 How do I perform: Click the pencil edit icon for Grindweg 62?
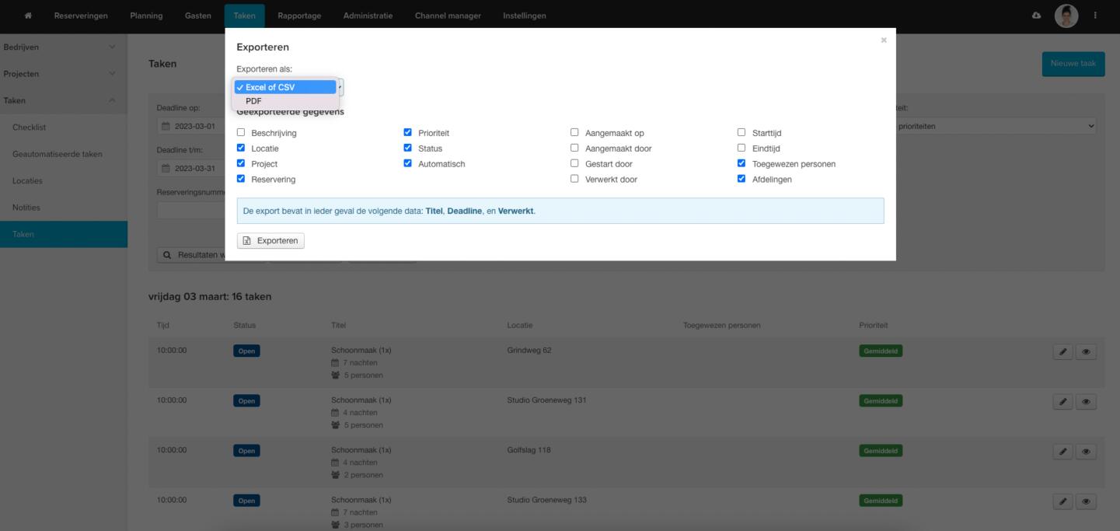point(1062,351)
